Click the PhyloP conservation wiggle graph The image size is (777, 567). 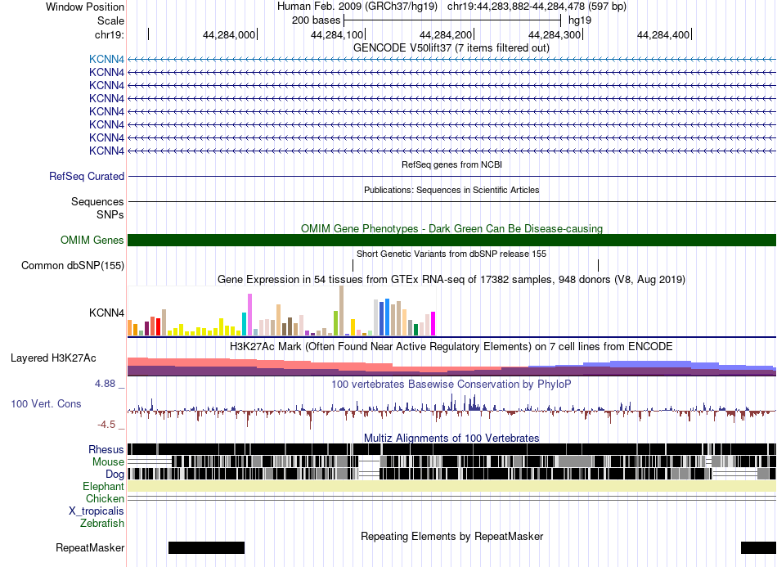point(452,411)
